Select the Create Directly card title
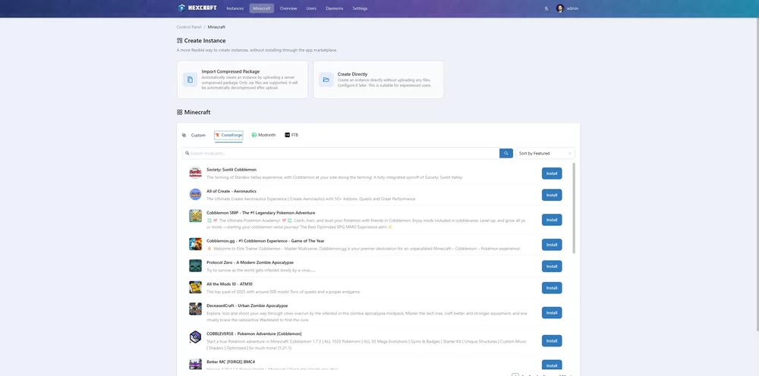 pos(352,74)
